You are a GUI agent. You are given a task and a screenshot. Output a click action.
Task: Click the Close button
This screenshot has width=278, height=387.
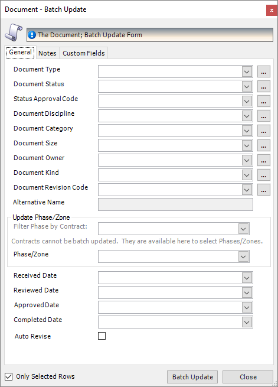248,377
